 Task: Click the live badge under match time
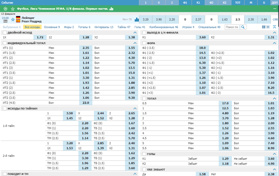(5, 21)
